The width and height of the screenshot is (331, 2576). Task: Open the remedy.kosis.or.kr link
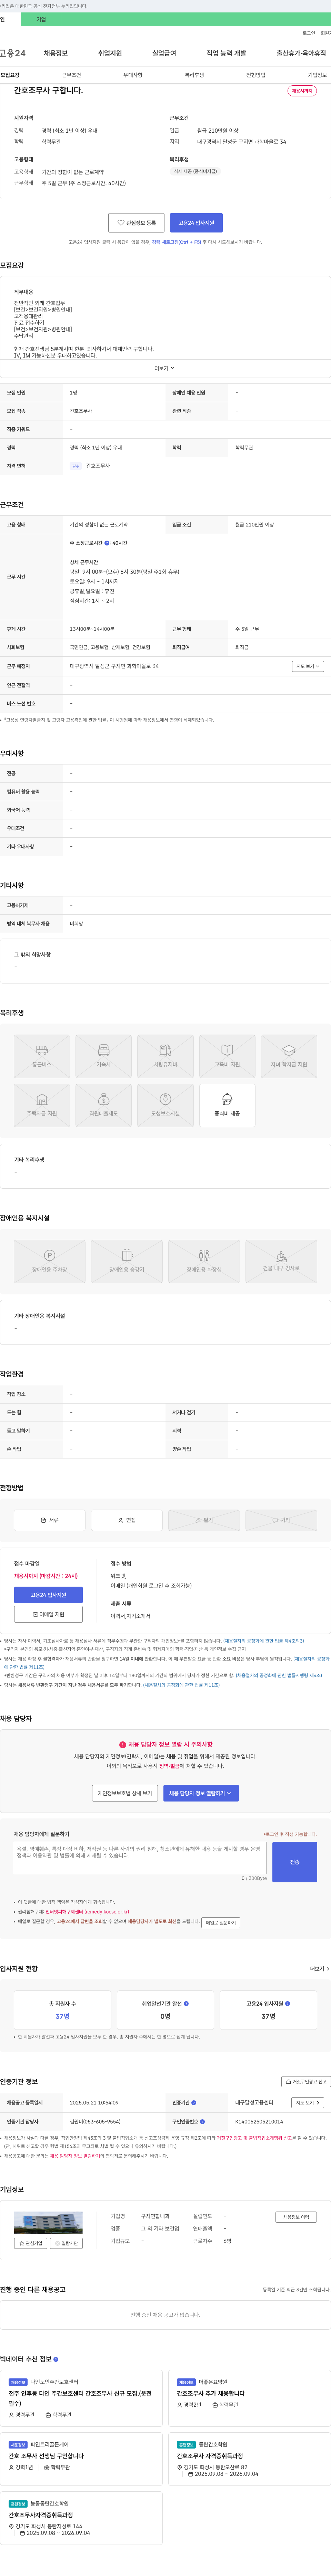[x=87, y=1912]
